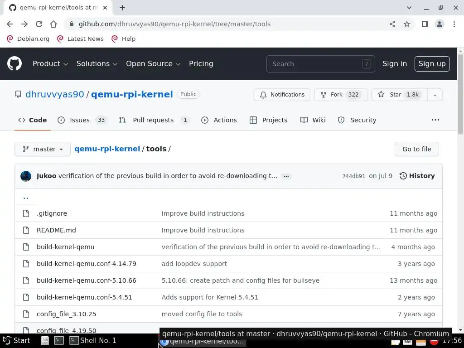The image size is (464, 348).
Task: Open file manager icon in taskbar
Action: 45,341
